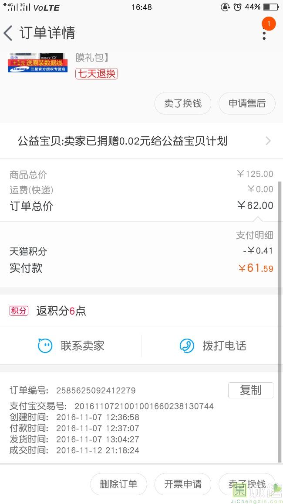Tap the 拨打电话 text label
Screen dimensions: 283x504
point(224,346)
